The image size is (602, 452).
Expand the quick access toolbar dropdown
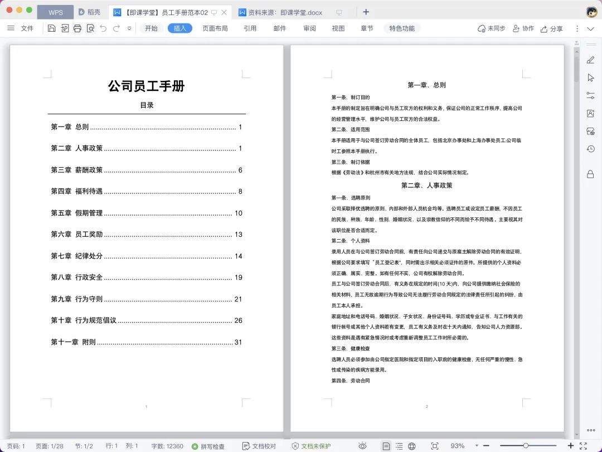click(x=129, y=28)
